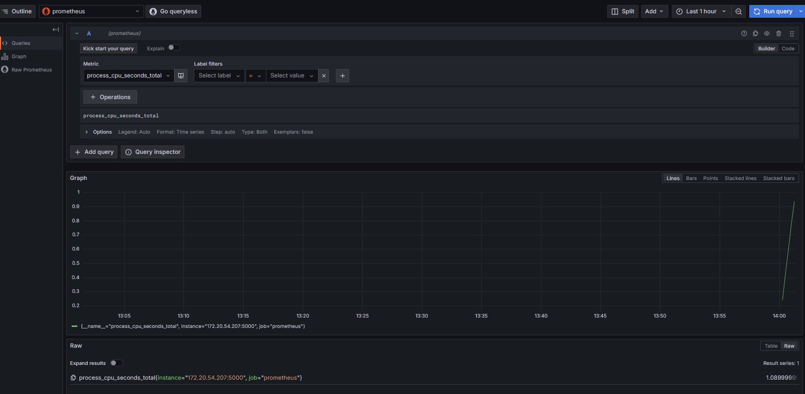Click the Add query button

pos(94,152)
